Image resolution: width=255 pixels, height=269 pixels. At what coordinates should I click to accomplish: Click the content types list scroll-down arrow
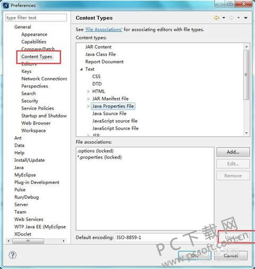(x=246, y=133)
